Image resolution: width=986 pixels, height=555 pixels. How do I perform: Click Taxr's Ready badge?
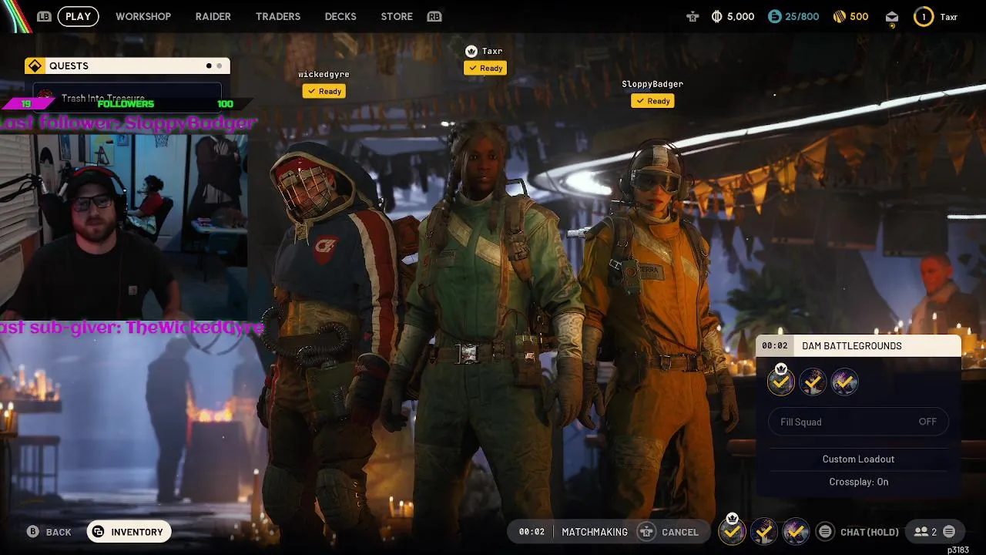[x=485, y=68]
